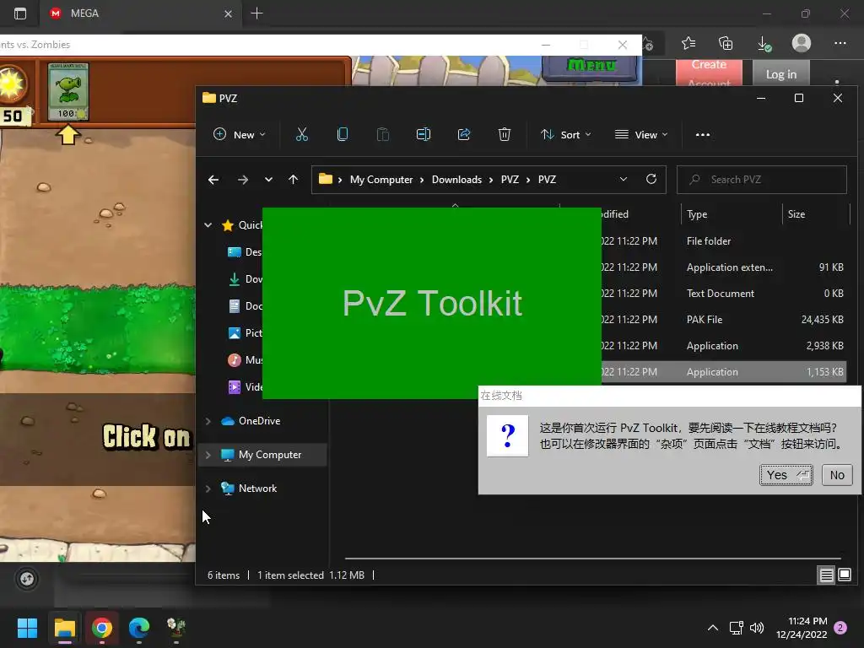Open the Edge Favorites star icon
This screenshot has width=864, height=648.
tap(688, 43)
